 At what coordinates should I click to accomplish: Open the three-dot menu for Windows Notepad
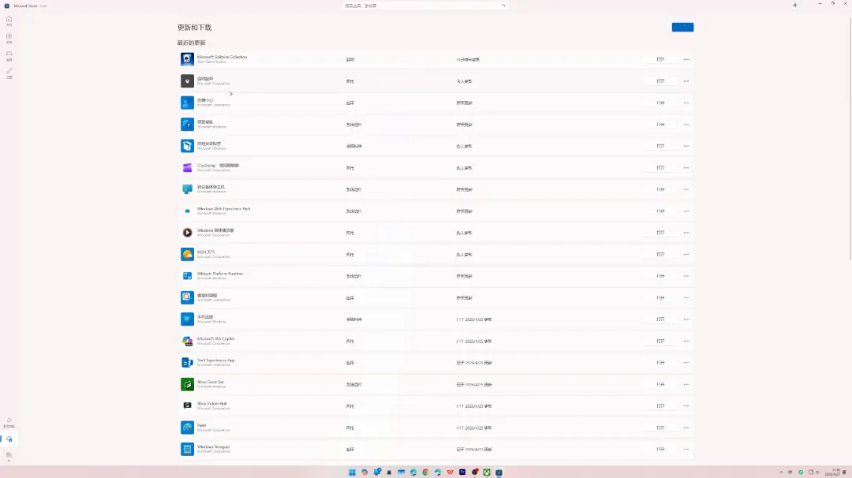[686, 450]
